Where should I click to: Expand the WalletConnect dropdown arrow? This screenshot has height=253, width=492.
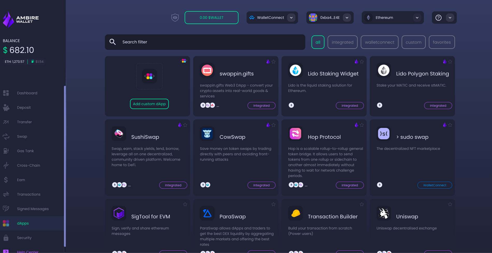291,18
